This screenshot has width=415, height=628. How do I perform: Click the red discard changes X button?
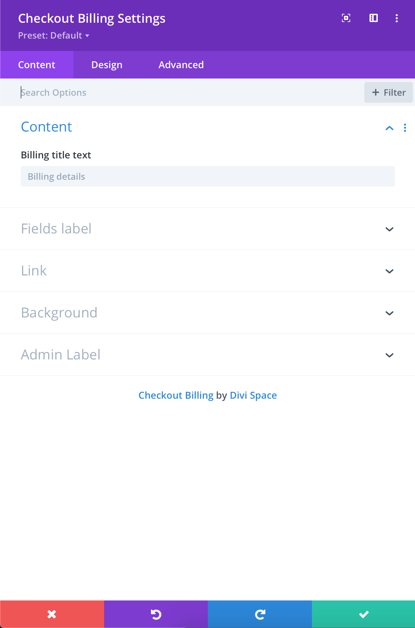52,614
